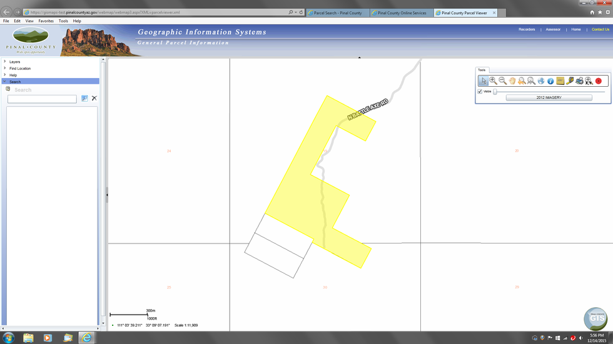Expand the Find Location section

[19, 69]
